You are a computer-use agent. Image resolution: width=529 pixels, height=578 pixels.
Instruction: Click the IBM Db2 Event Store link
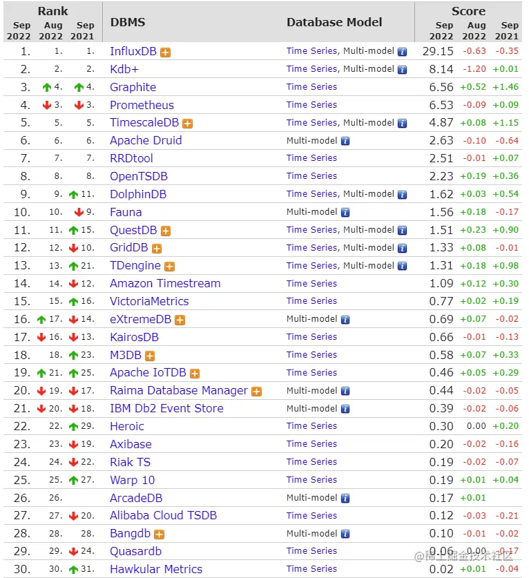[x=166, y=408]
